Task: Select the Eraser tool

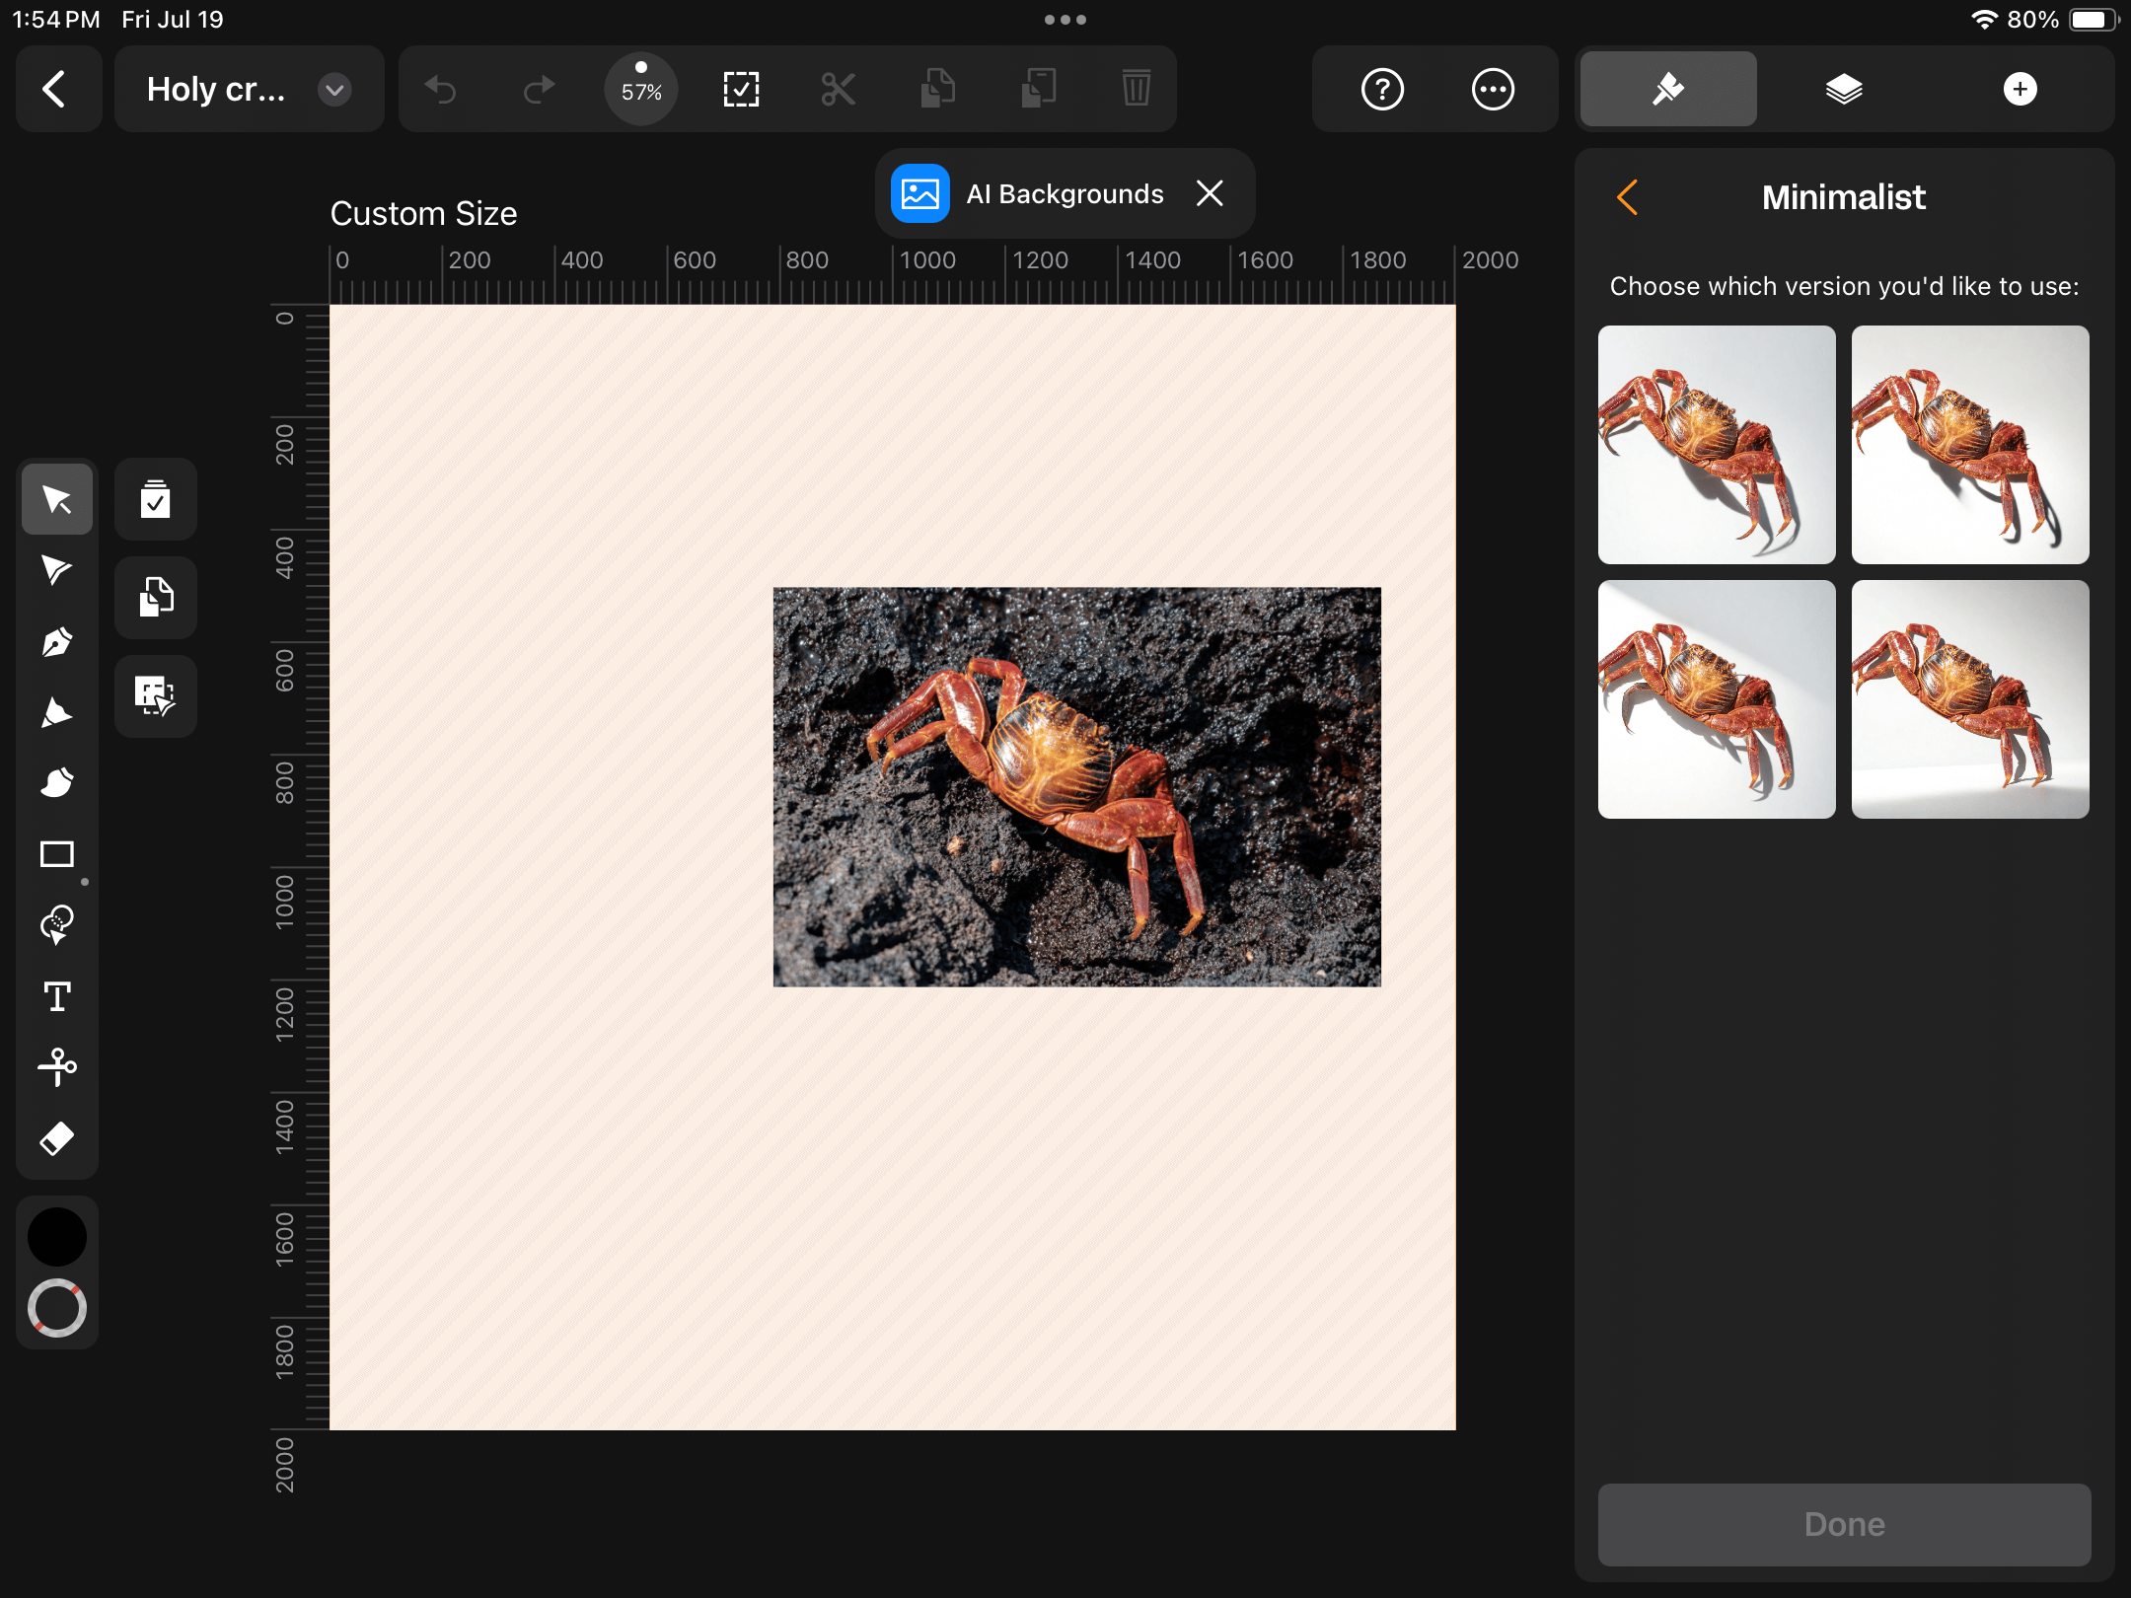Action: click(x=57, y=1138)
